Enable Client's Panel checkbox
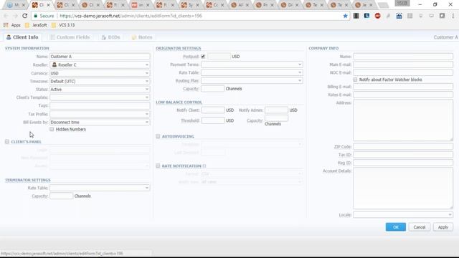Viewport: 459px width, 258px height. pyautogui.click(x=7, y=142)
